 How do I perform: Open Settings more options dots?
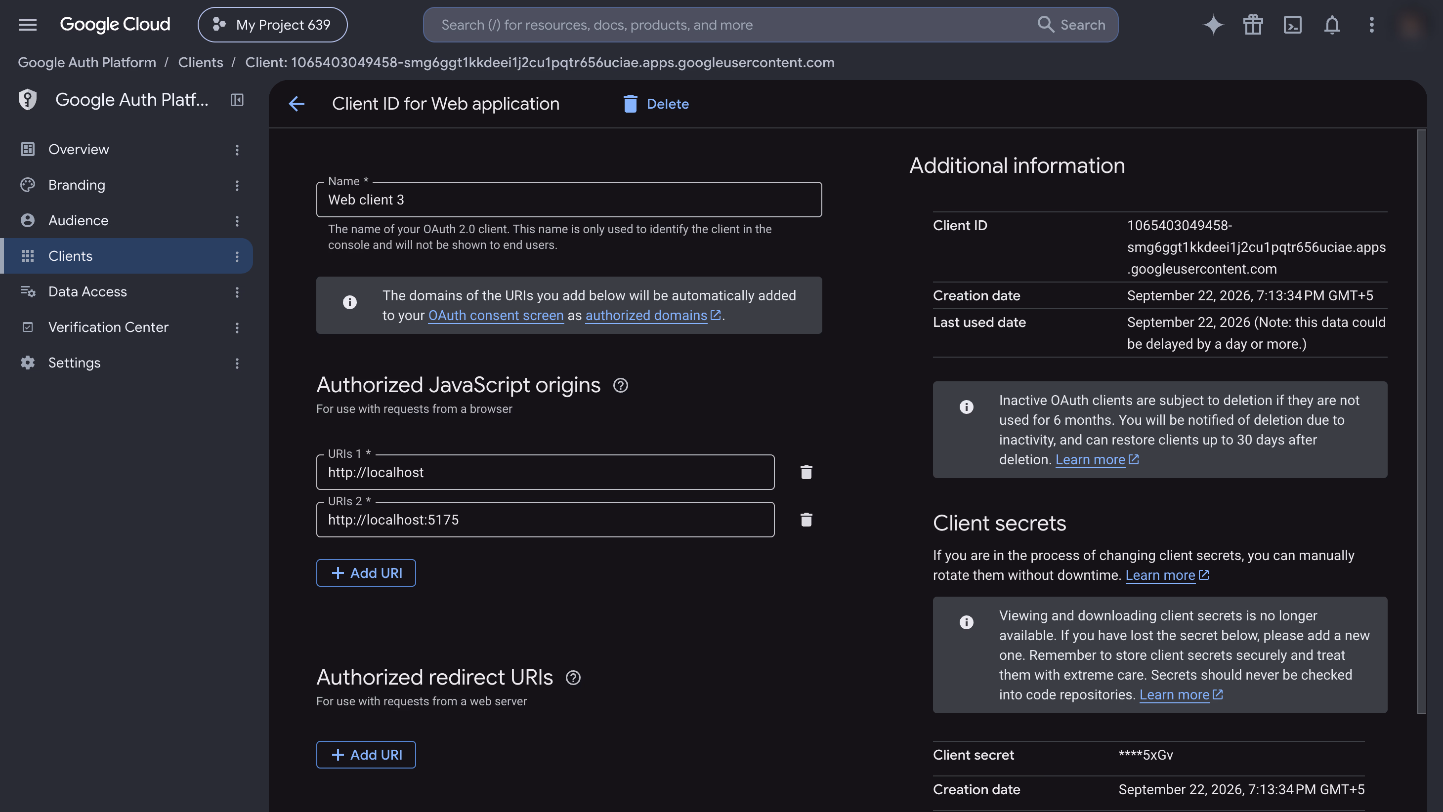[x=237, y=363]
